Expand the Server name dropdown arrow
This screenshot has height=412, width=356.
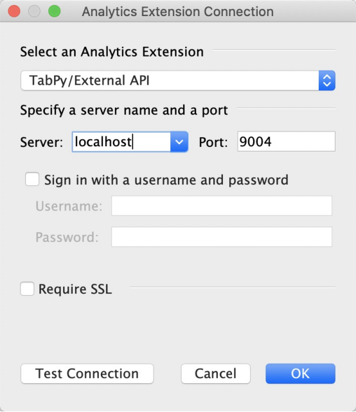(179, 142)
